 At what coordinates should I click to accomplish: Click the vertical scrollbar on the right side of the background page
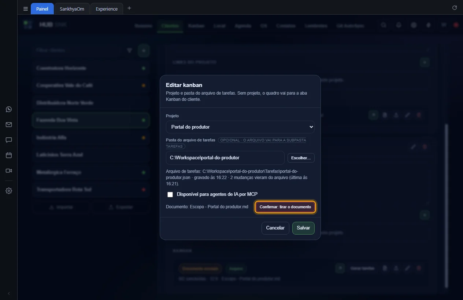(x=446, y=206)
